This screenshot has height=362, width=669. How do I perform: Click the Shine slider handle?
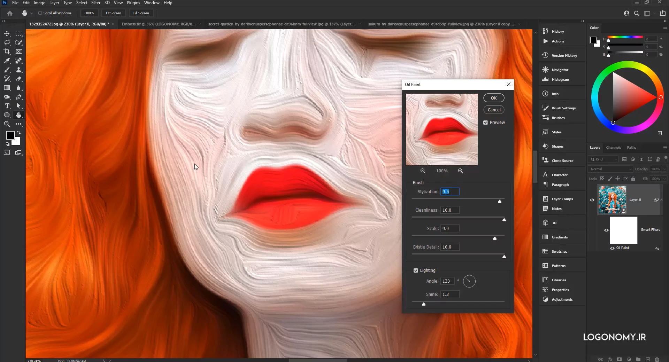(424, 304)
